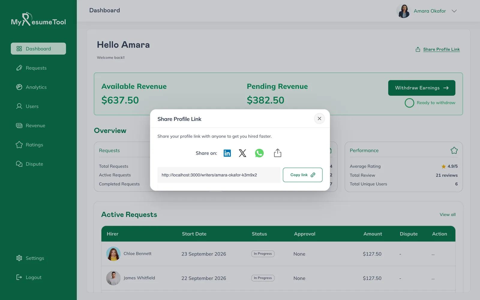Click the Copy link button
This screenshot has width=480, height=300.
point(303,175)
